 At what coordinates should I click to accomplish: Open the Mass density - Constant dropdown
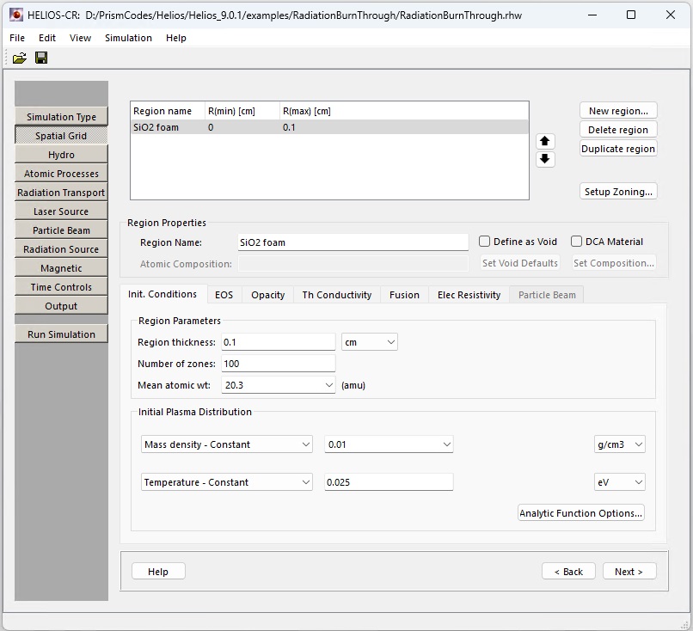[227, 444]
